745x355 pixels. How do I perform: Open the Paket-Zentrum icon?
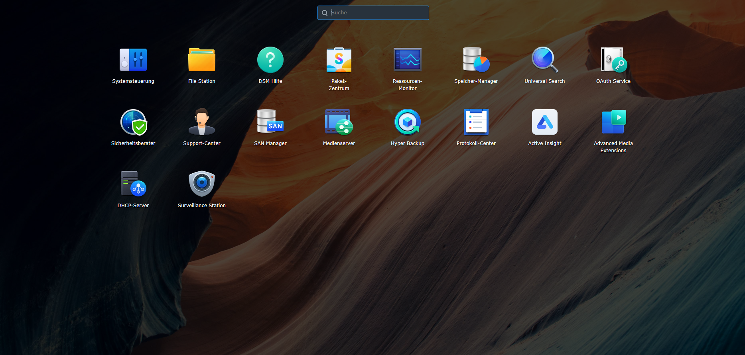(339, 60)
